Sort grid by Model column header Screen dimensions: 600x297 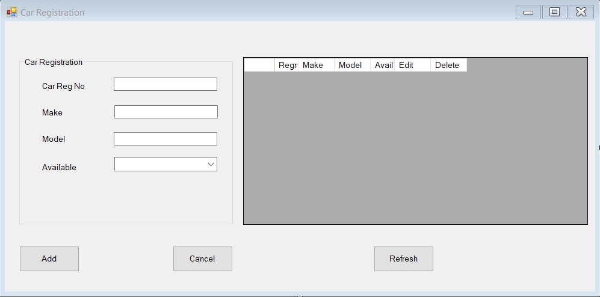tap(352, 65)
